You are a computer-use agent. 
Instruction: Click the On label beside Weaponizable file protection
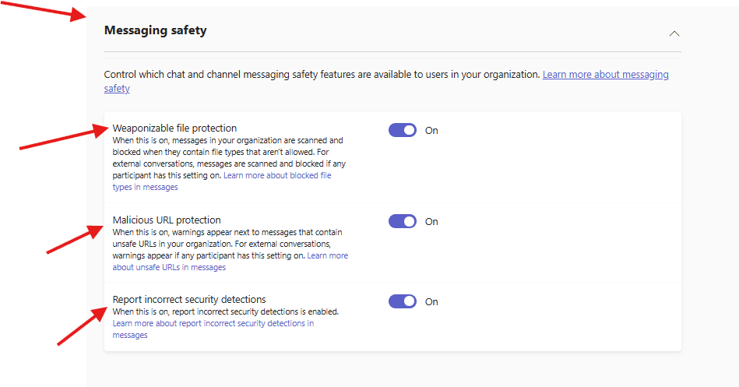[x=431, y=131]
